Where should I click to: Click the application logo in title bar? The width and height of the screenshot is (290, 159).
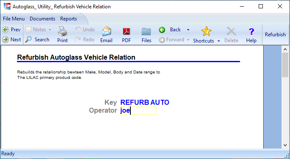pyautogui.click(x=7, y=6)
